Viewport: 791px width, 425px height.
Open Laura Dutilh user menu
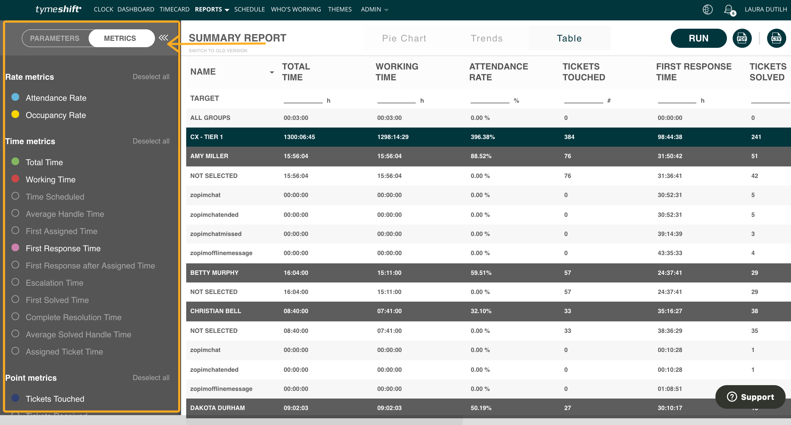click(765, 10)
